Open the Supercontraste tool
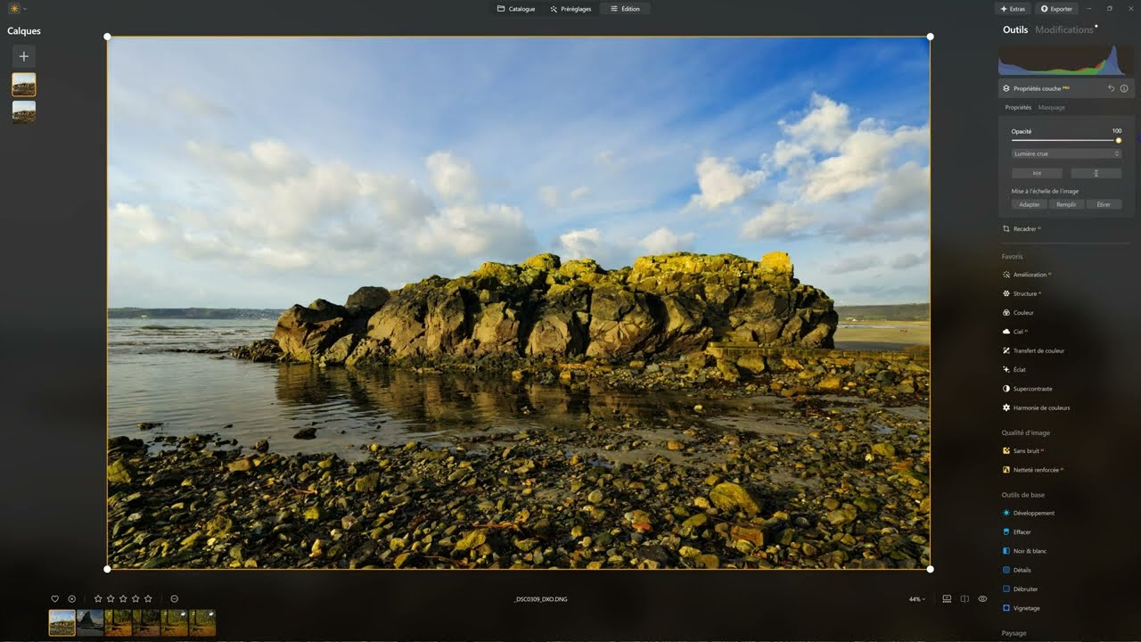 click(1027, 389)
